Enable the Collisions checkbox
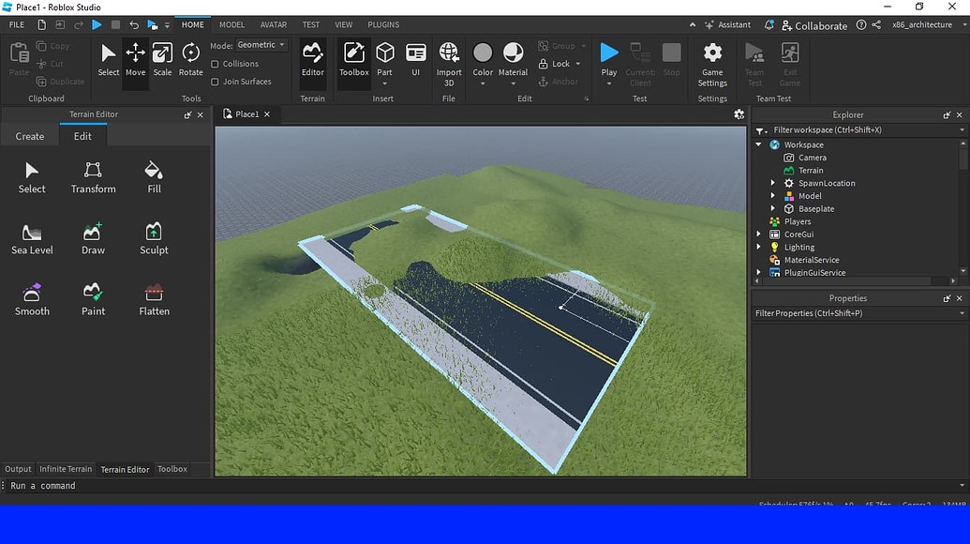The width and height of the screenshot is (970, 544). pos(215,64)
